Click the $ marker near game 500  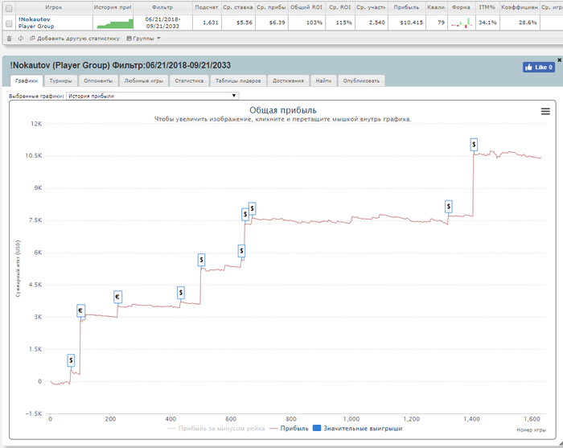pyautogui.click(x=201, y=260)
